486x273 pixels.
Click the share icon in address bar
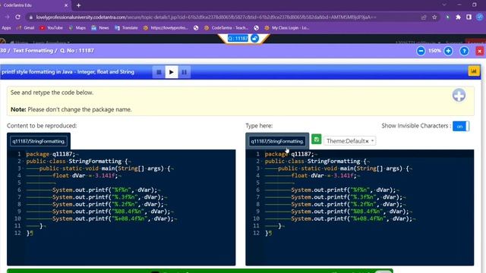[424, 17]
